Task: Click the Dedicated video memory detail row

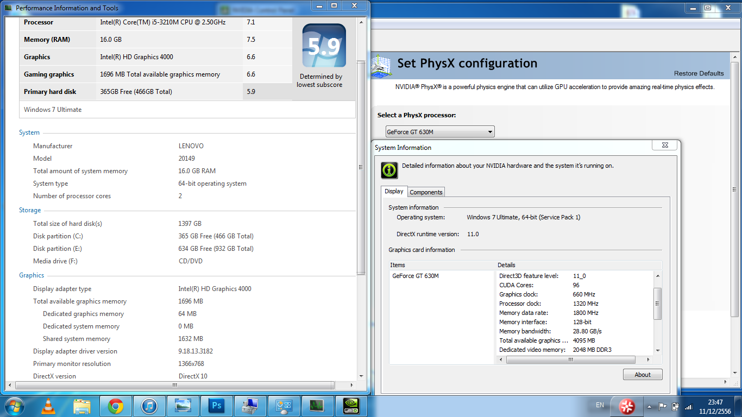Action: click(575, 350)
